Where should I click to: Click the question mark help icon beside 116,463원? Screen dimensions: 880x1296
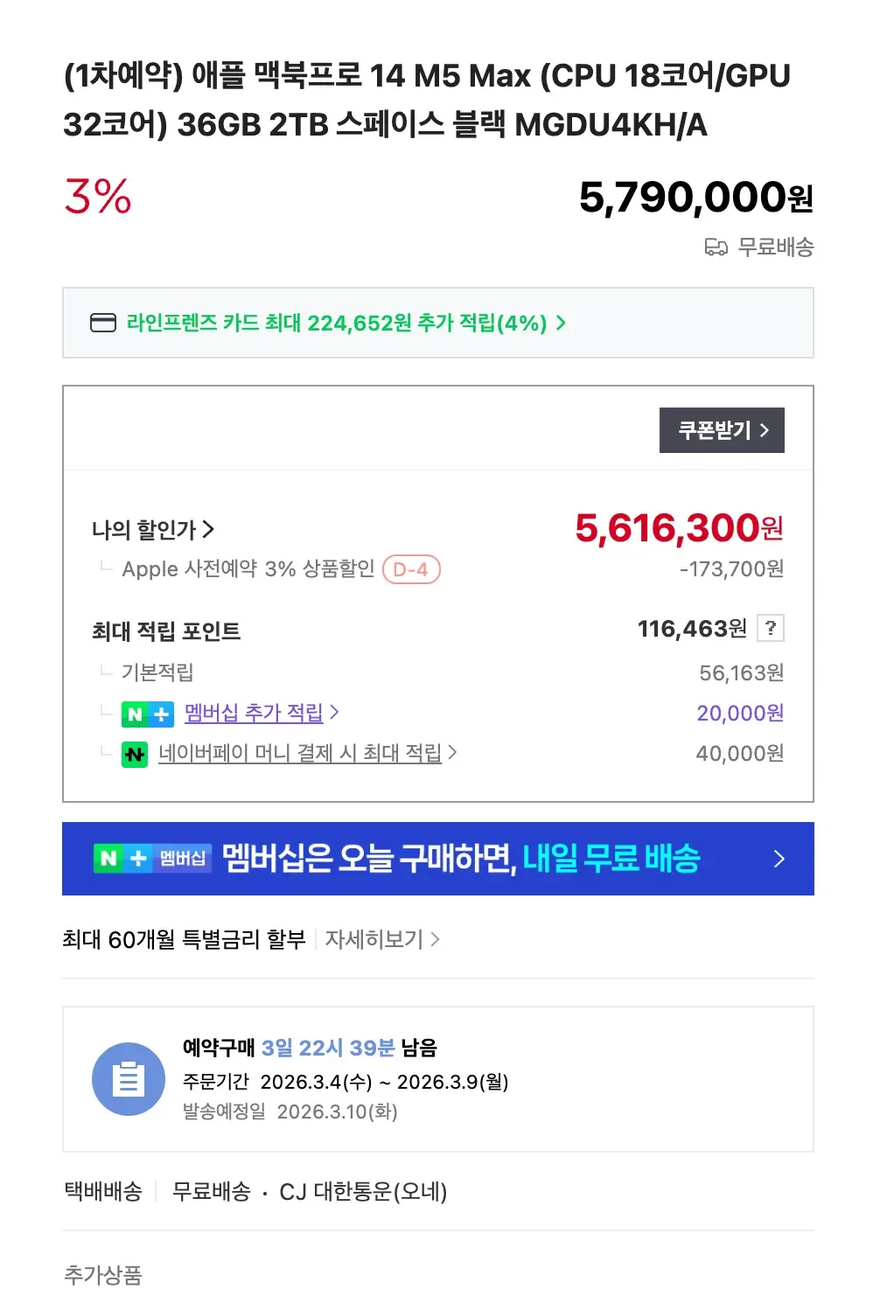pos(770,628)
